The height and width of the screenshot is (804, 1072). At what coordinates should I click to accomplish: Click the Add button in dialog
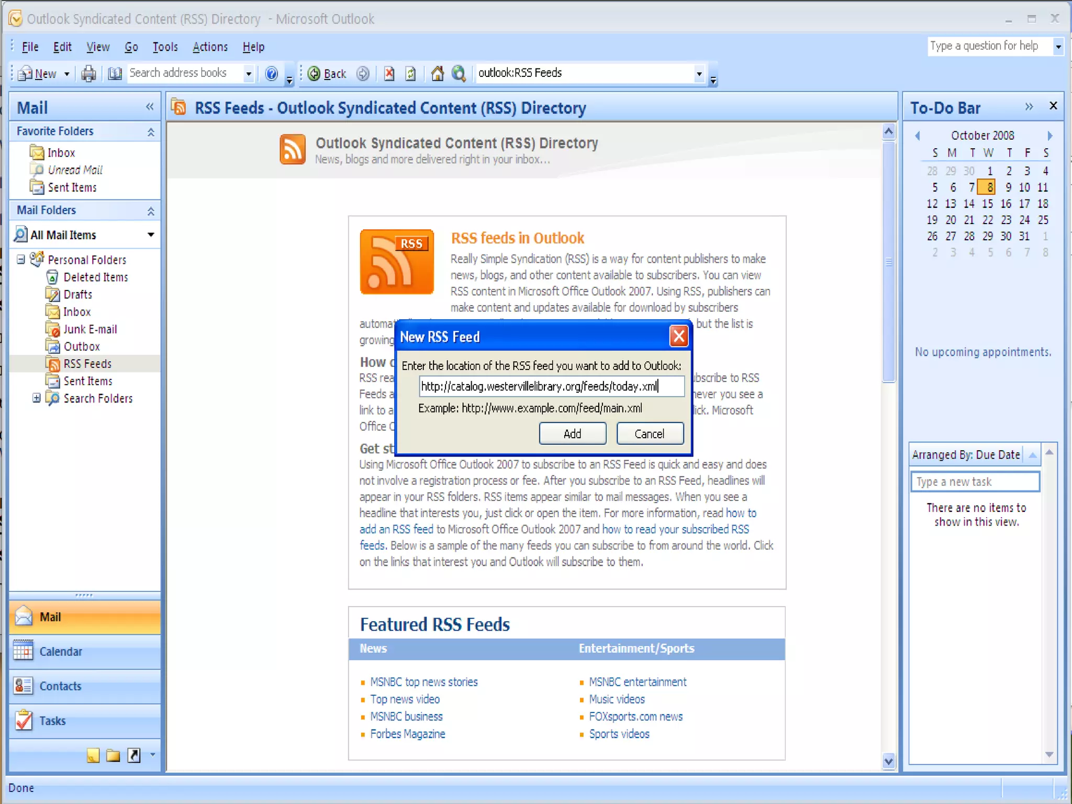[x=572, y=433]
